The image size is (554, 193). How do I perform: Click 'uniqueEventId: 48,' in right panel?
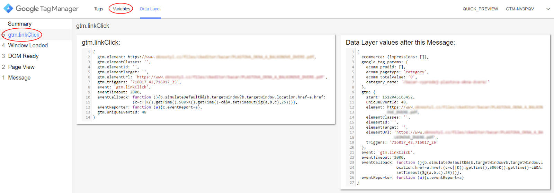pyautogui.click(x=387, y=102)
